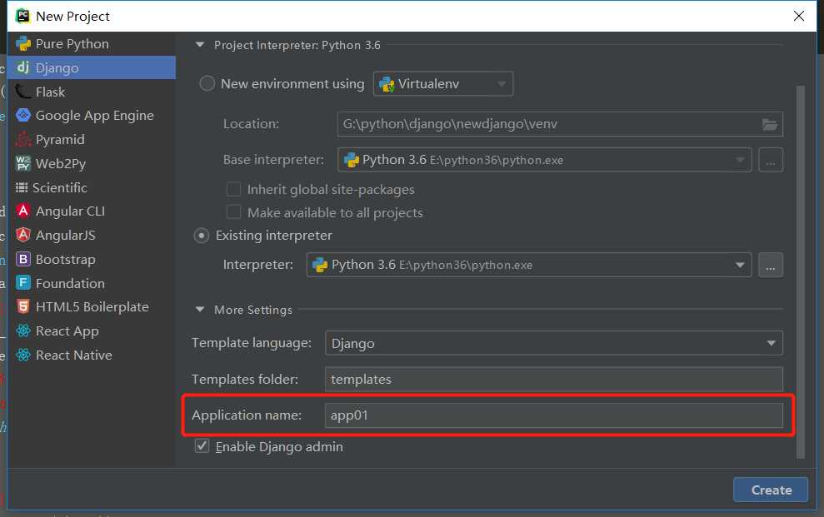Click the Web2Py icon
This screenshot has height=517, width=824.
[23, 163]
